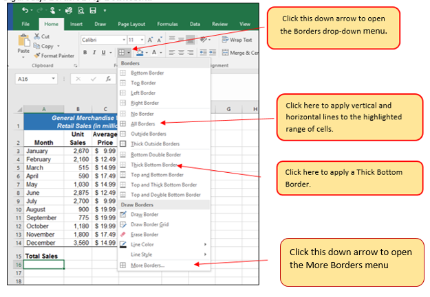The width and height of the screenshot is (430, 297).
Task: Click column A header
Action: click(44, 109)
